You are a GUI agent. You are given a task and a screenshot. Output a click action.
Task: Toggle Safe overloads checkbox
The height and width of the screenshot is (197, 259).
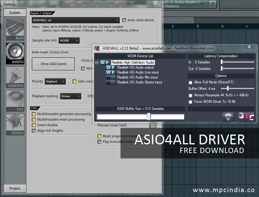tap(75, 81)
